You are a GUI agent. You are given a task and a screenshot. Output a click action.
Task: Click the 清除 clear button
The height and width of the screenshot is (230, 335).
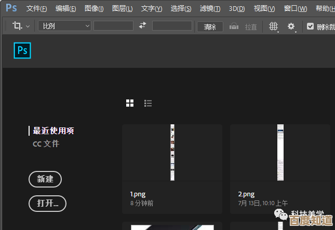(x=210, y=27)
